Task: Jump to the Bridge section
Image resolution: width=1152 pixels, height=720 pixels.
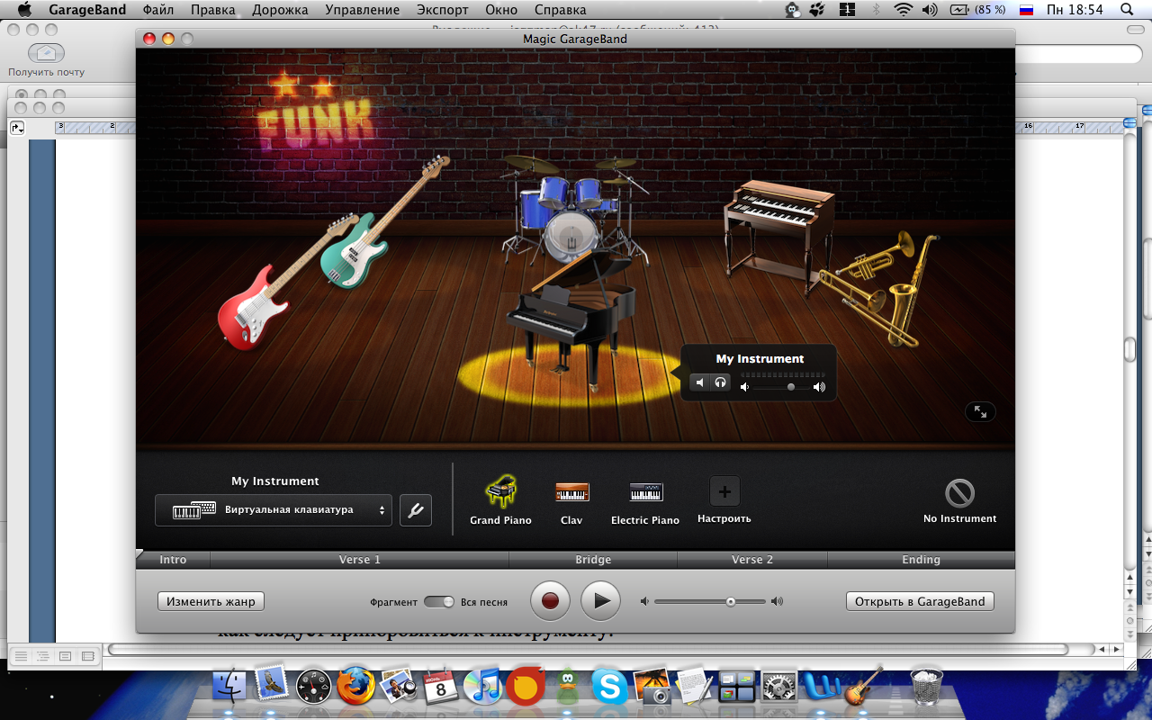Action: 593,560
